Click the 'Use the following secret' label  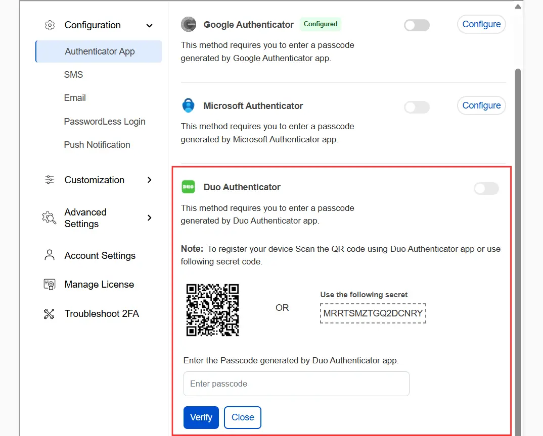364,295
